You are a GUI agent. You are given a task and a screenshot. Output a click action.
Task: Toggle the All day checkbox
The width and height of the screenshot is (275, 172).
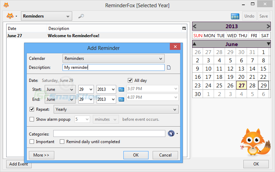click(130, 80)
